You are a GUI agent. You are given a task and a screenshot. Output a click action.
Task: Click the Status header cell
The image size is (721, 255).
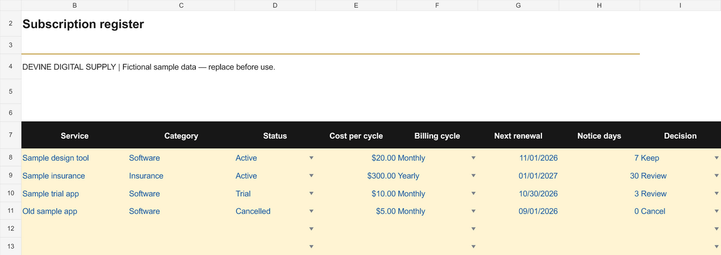click(x=275, y=136)
